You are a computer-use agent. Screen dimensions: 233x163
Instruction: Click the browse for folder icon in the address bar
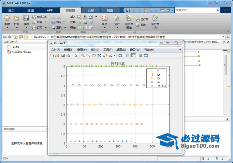(21, 37)
